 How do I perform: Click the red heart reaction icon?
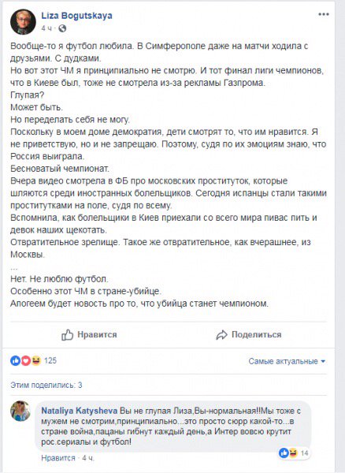coord(26,360)
